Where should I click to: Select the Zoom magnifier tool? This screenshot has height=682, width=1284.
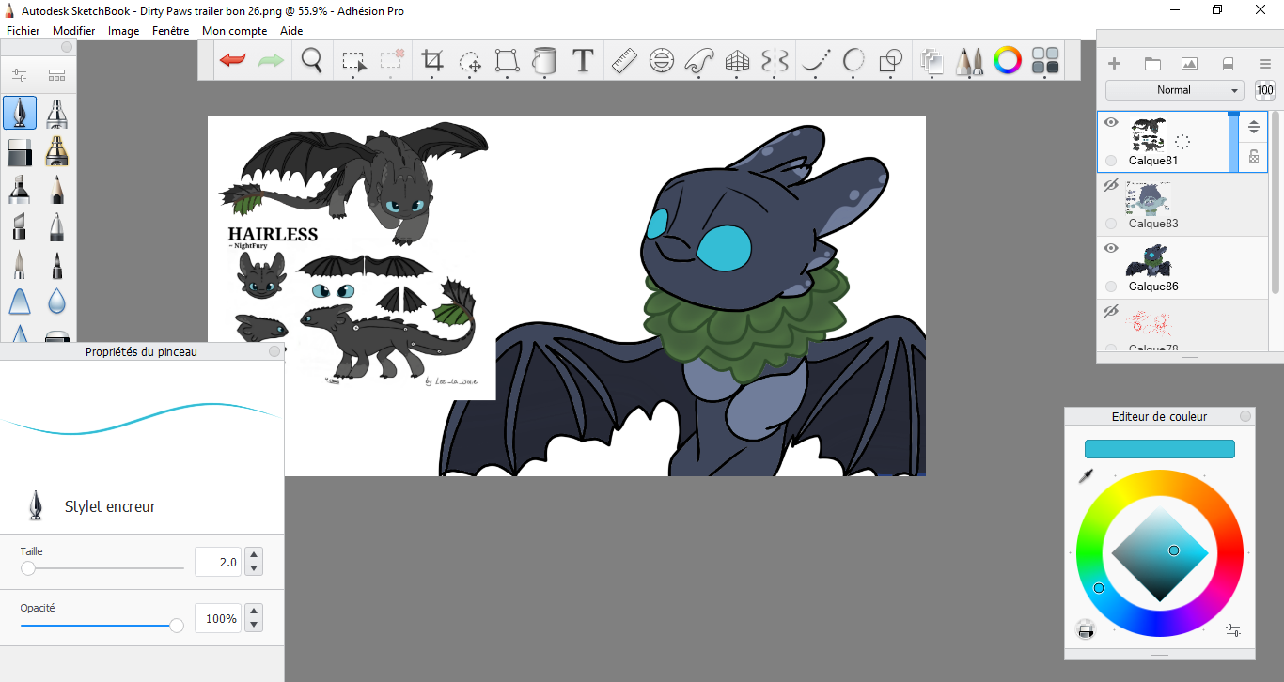pyautogui.click(x=311, y=61)
